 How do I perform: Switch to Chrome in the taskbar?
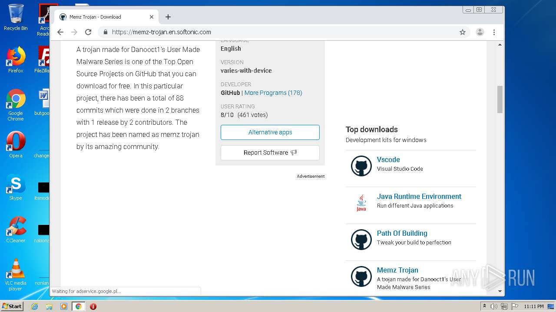coord(79,306)
